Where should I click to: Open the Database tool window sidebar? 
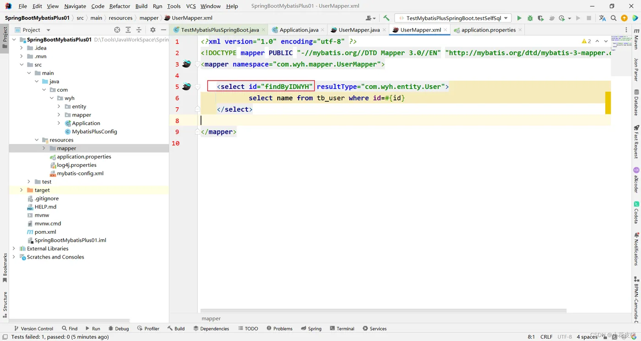click(636, 103)
